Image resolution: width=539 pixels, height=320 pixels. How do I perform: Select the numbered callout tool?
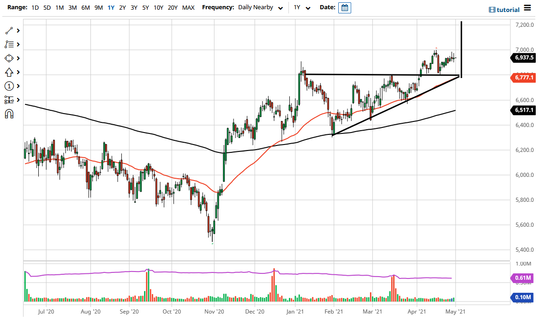click(x=9, y=86)
